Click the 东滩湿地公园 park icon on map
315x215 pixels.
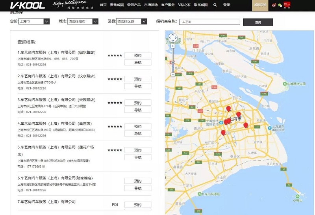coord(285,84)
